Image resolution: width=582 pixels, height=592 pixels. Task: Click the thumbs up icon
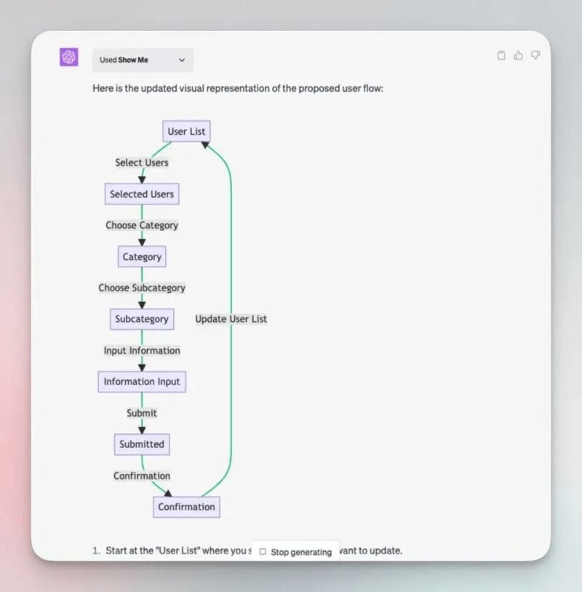point(518,55)
